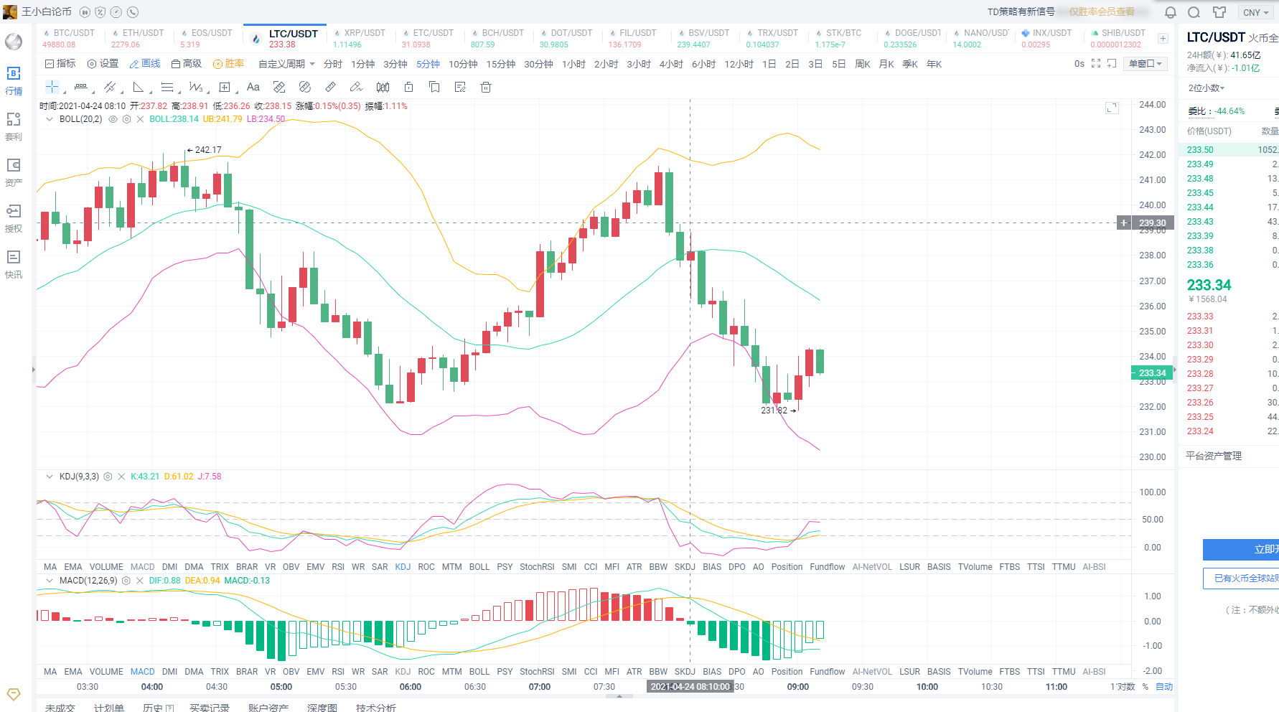Toggle 对数 logarithmic scale
The width and height of the screenshot is (1279, 712).
tap(1127, 687)
